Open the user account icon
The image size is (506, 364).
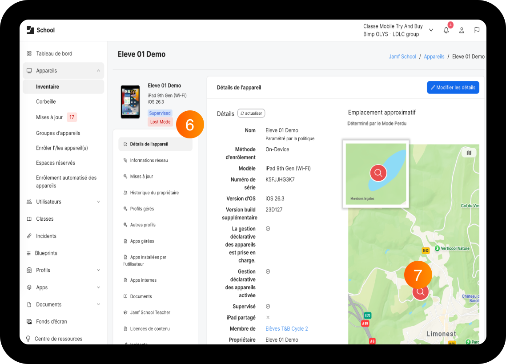[x=462, y=30]
